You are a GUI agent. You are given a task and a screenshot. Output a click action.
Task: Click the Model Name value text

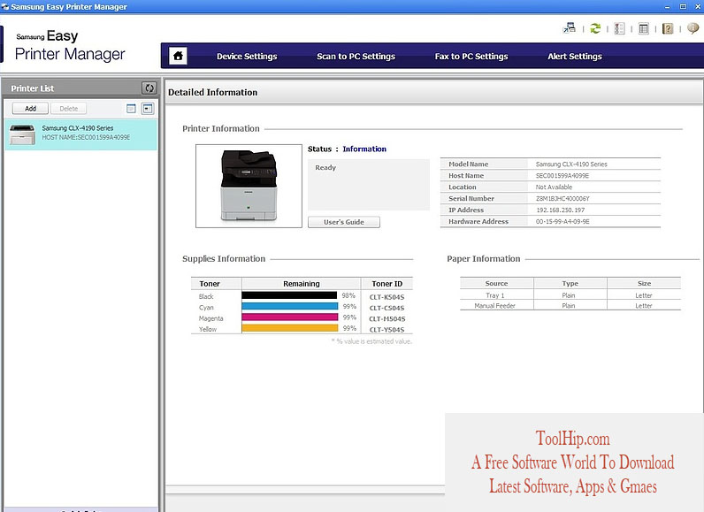[571, 164]
